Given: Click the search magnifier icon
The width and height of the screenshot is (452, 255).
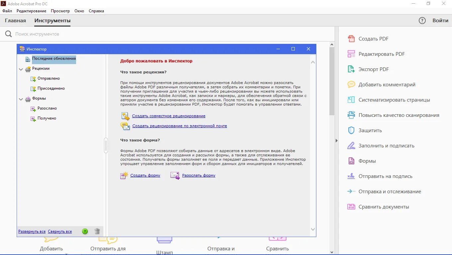Looking at the screenshot, I should [x=8, y=34].
